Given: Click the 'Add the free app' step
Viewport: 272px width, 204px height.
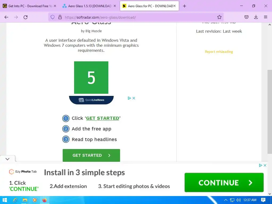Looking at the screenshot, I should point(91,129).
